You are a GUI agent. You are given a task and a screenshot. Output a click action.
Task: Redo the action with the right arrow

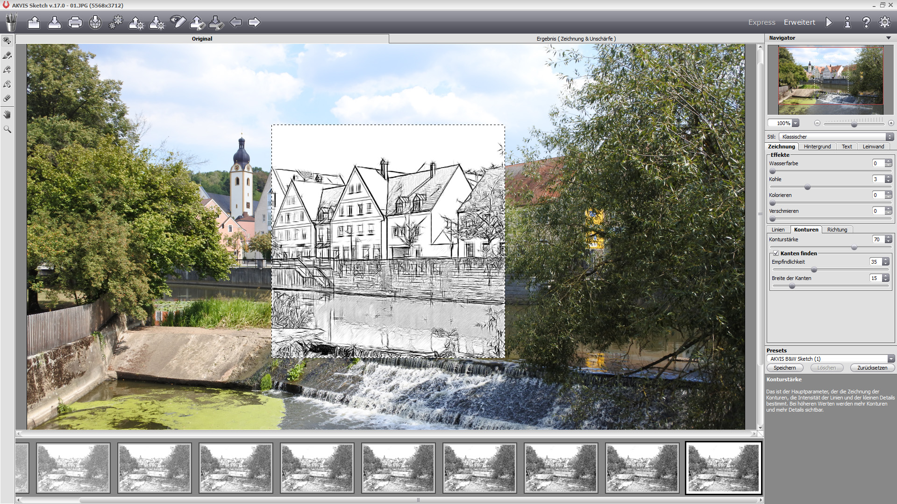(x=254, y=22)
